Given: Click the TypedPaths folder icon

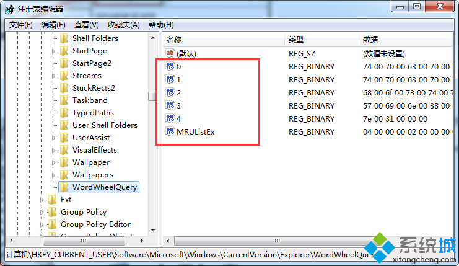Looking at the screenshot, I should 64,113.
